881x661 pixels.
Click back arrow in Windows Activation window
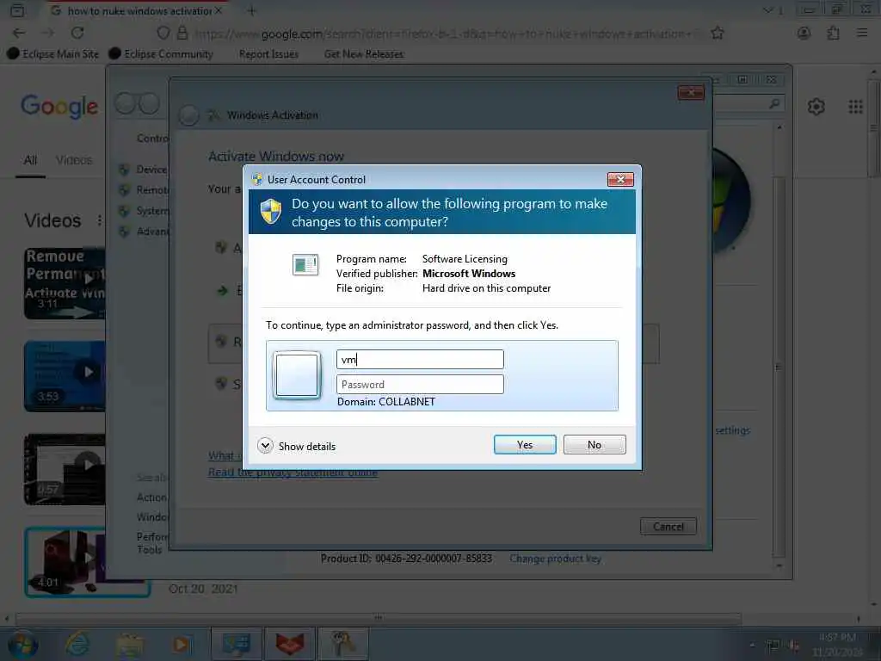(188, 115)
